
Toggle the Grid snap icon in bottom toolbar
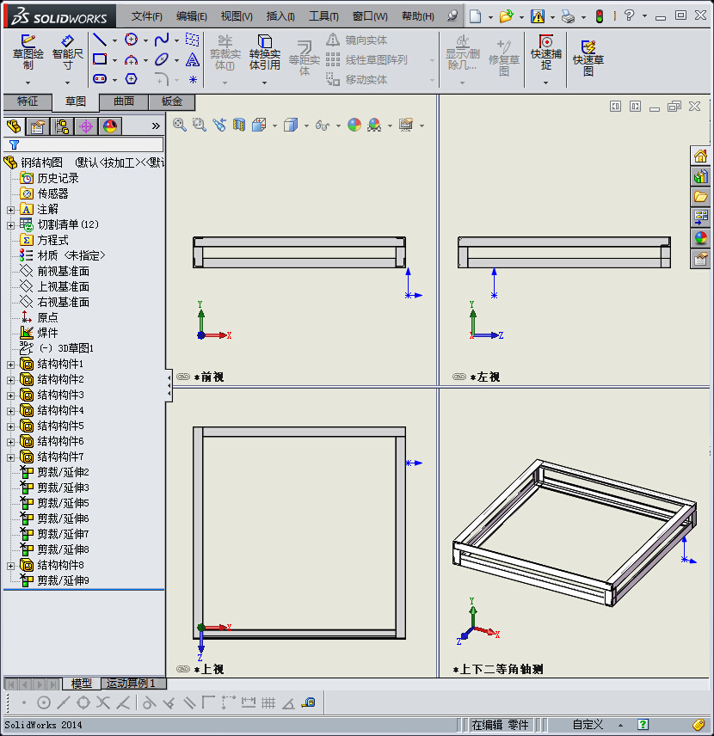(268, 702)
